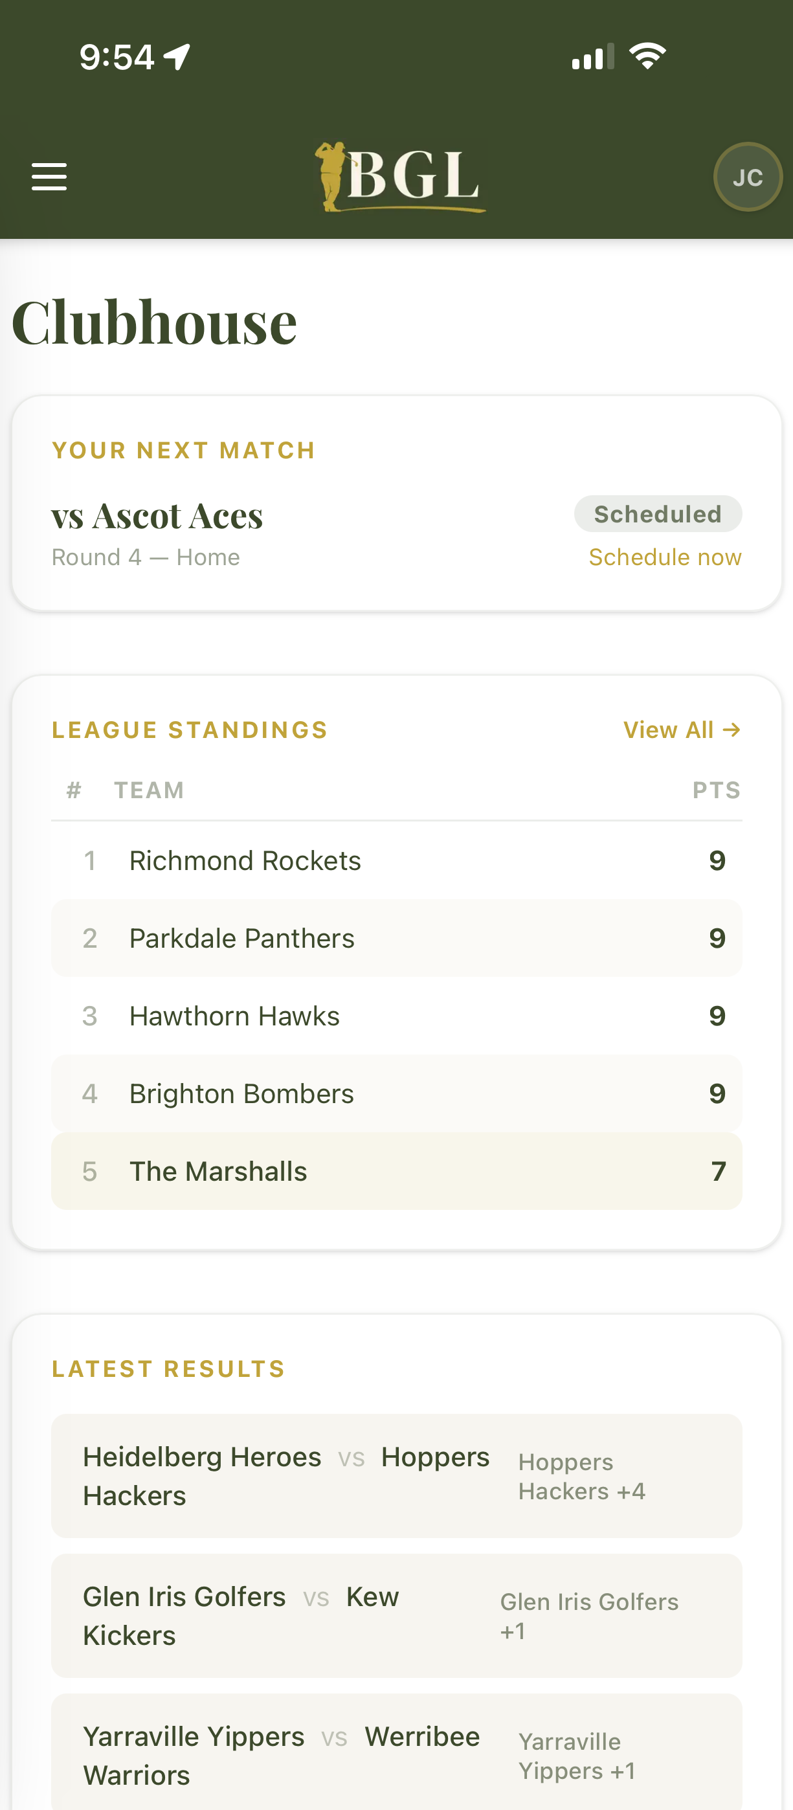Select Richmond Rockets in the standings
Screen dimensions: 793x1810
pos(396,860)
